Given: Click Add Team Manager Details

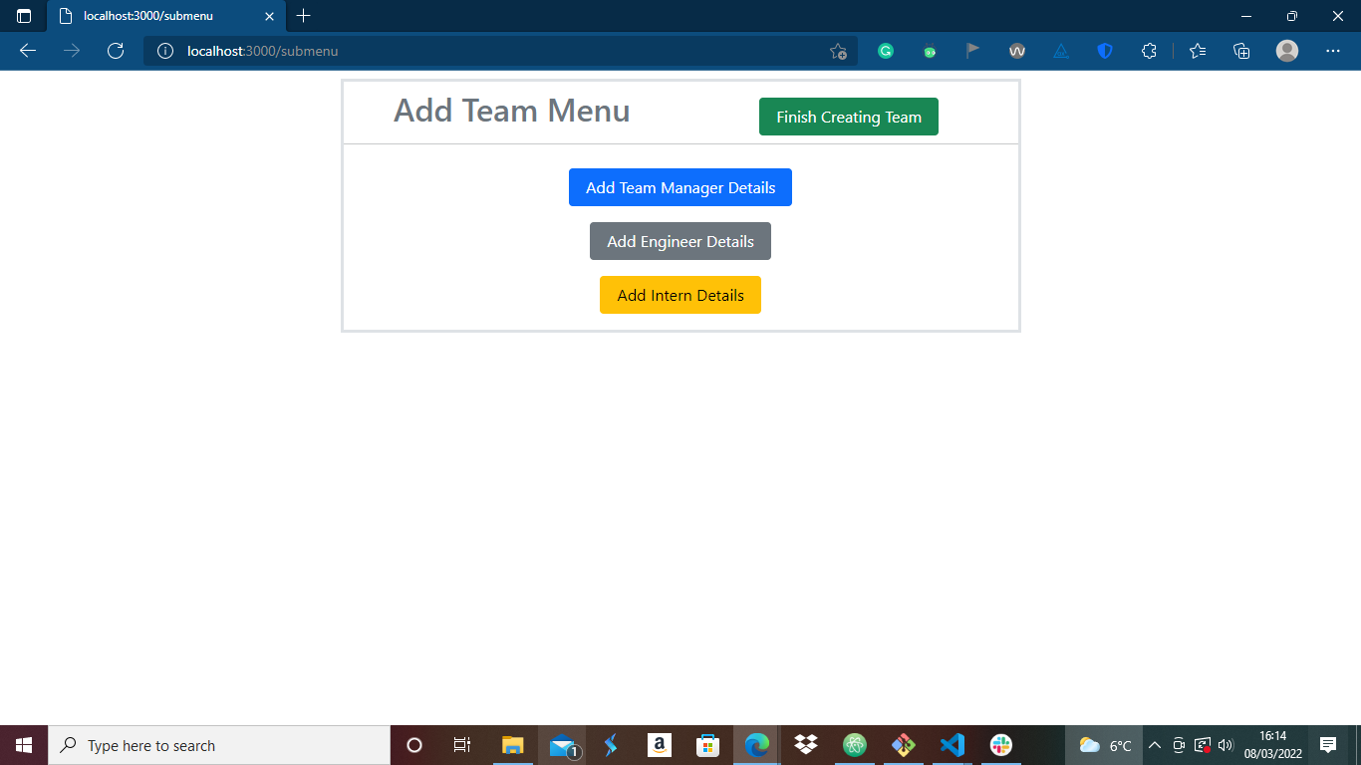Looking at the screenshot, I should click(x=680, y=187).
